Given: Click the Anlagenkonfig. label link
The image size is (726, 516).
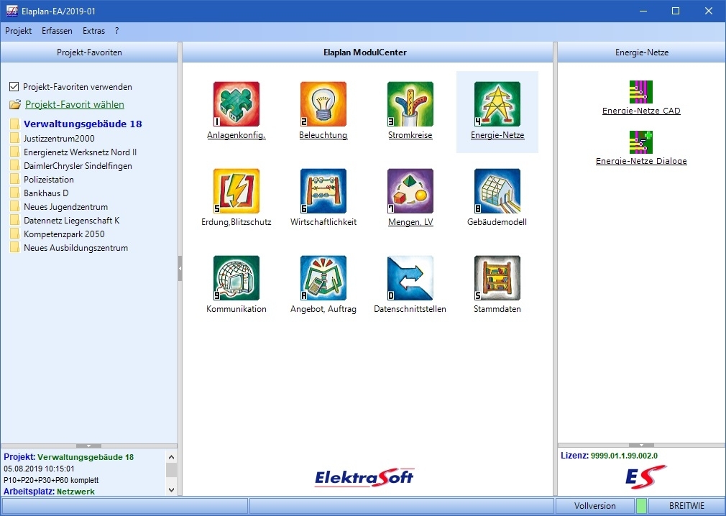Looking at the screenshot, I should click(236, 135).
